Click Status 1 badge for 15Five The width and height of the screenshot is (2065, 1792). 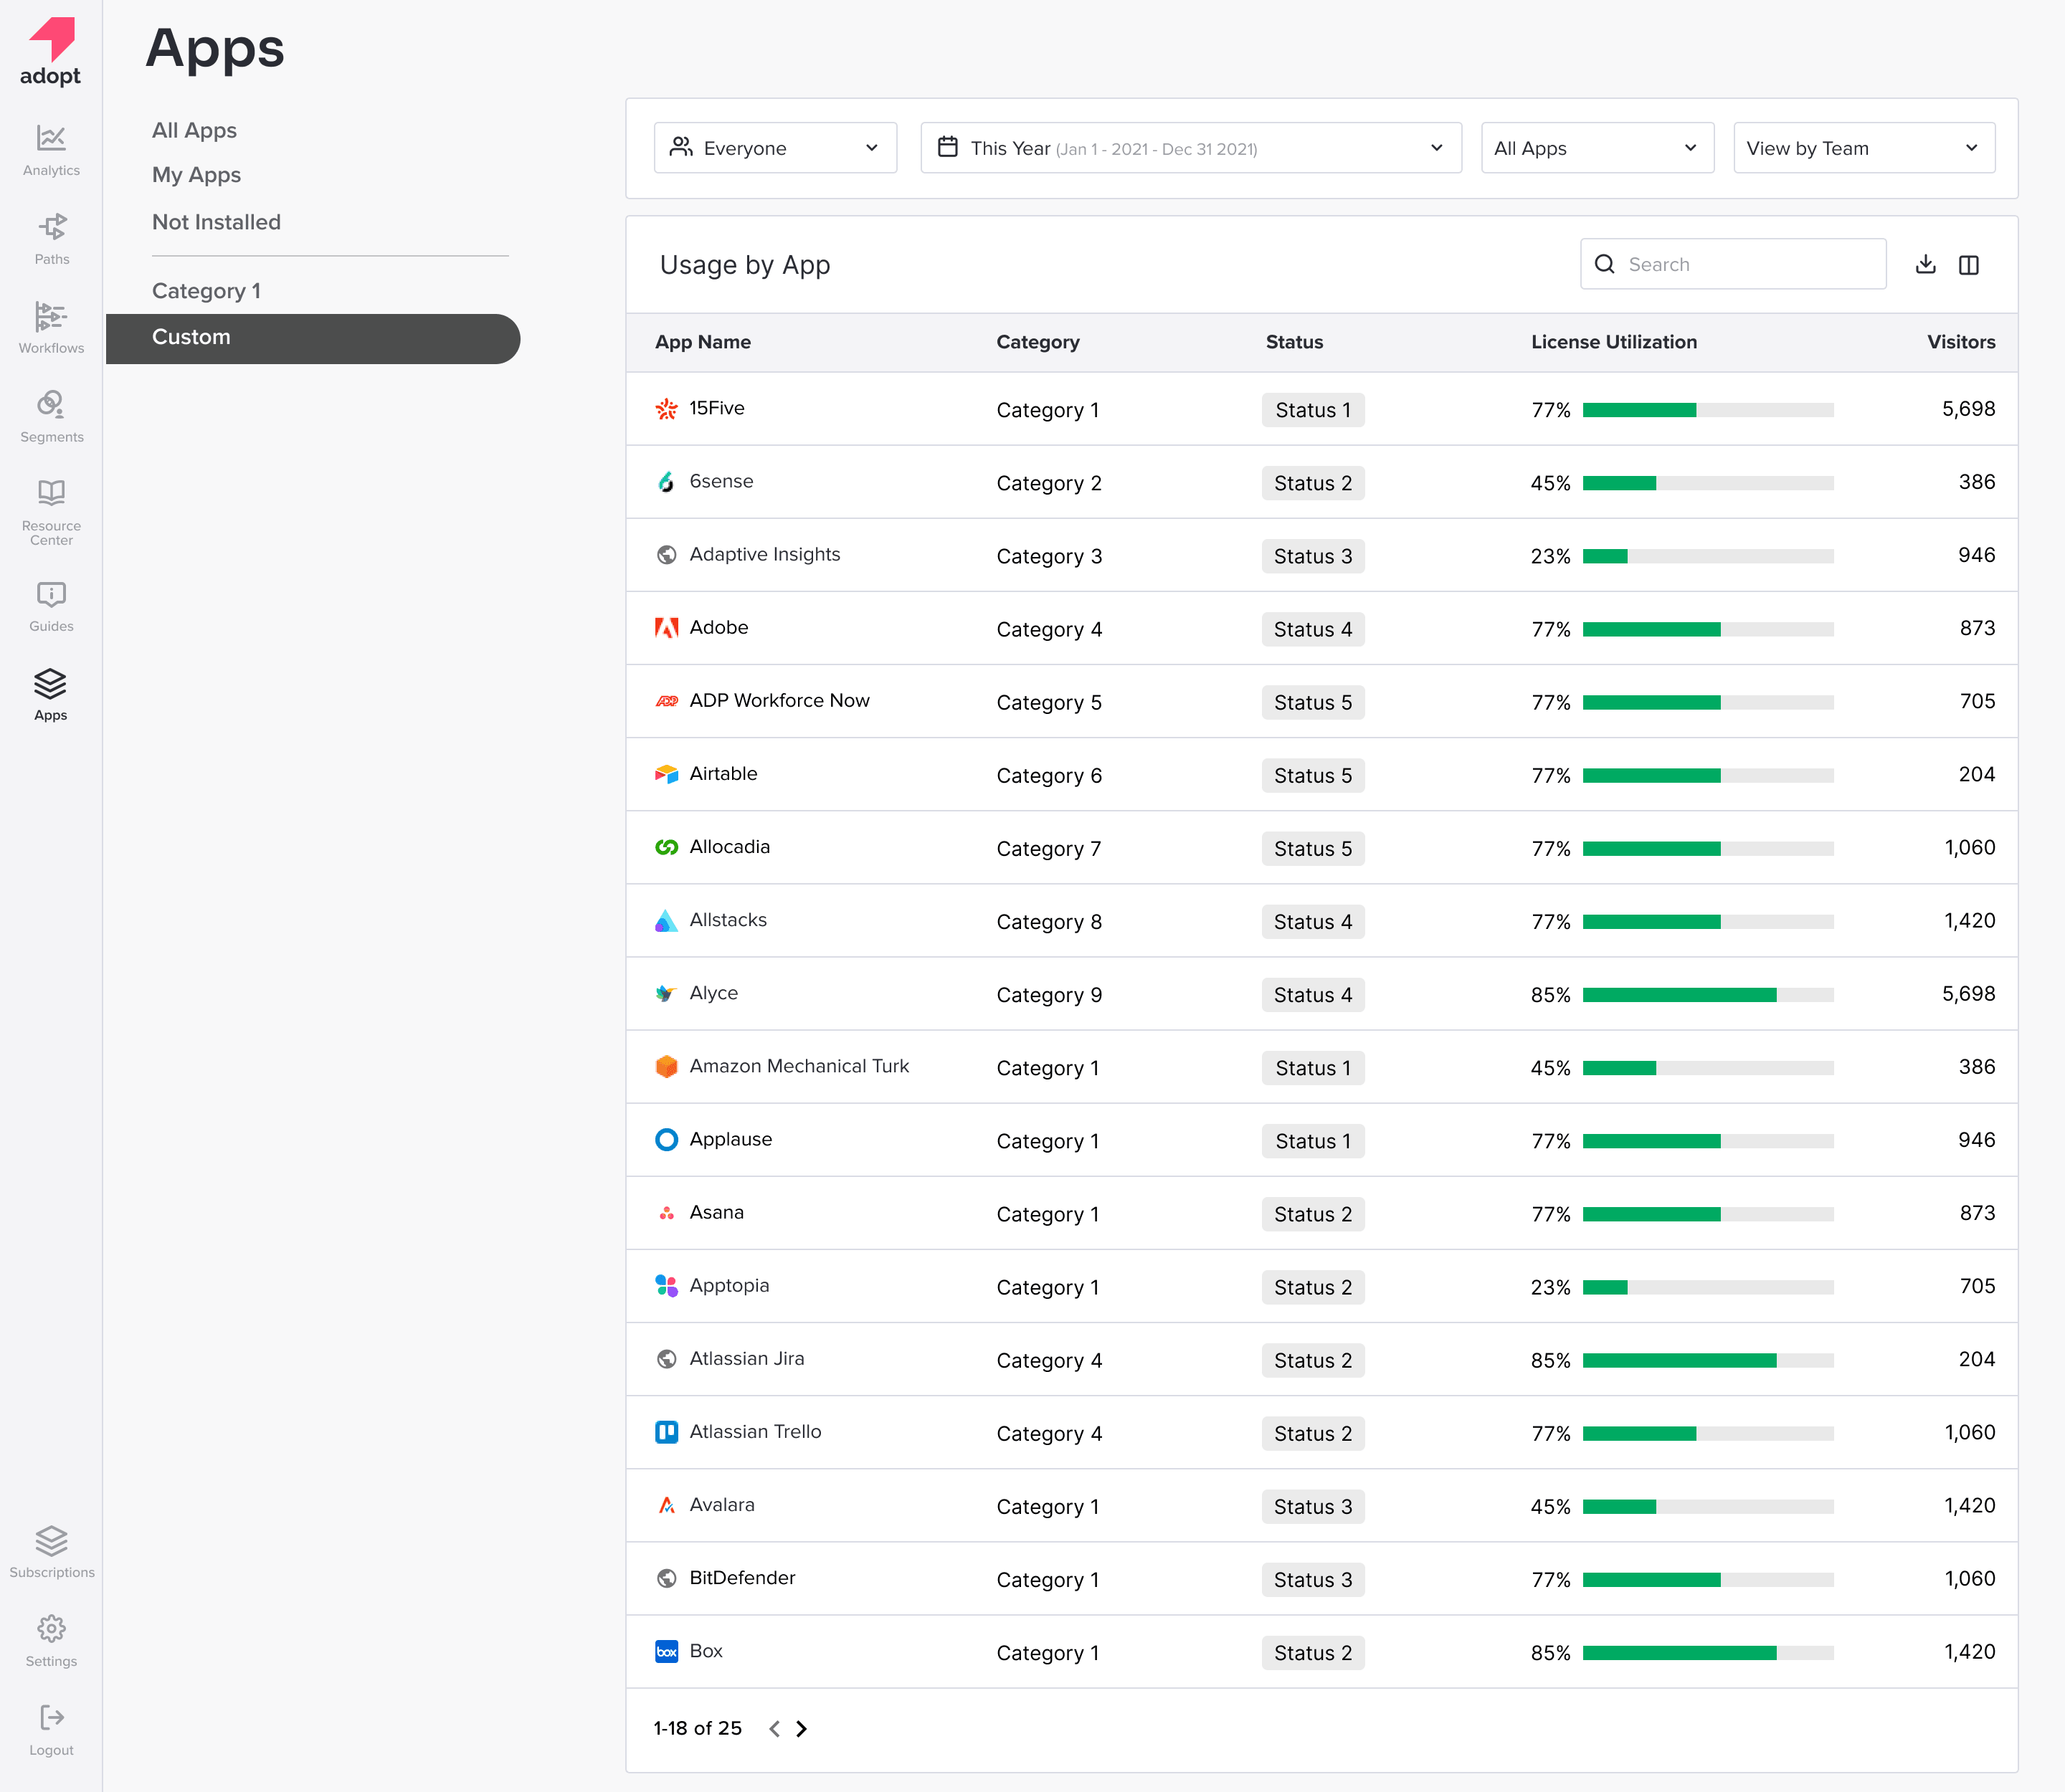[1313, 410]
